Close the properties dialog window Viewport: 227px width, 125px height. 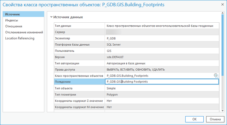(x=222, y=5)
